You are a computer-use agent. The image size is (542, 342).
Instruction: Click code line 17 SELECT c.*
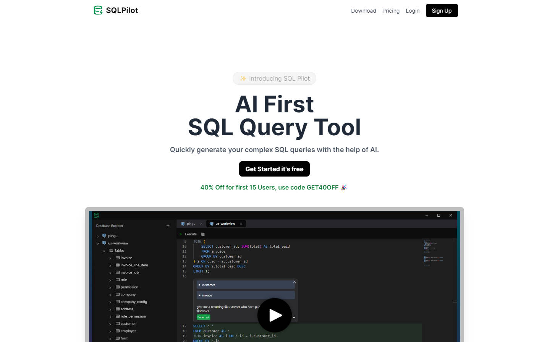[203, 326]
